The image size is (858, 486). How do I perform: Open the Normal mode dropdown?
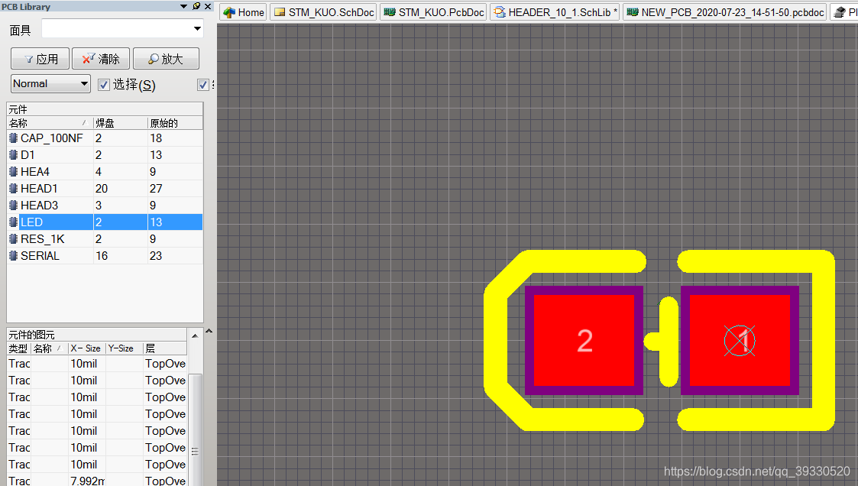click(x=50, y=84)
